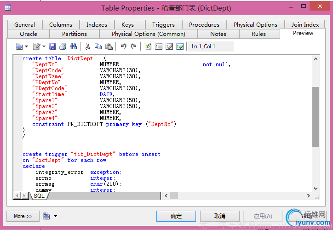
Task: Expand the editor menu dropdown arrow
Action: click(27, 46)
